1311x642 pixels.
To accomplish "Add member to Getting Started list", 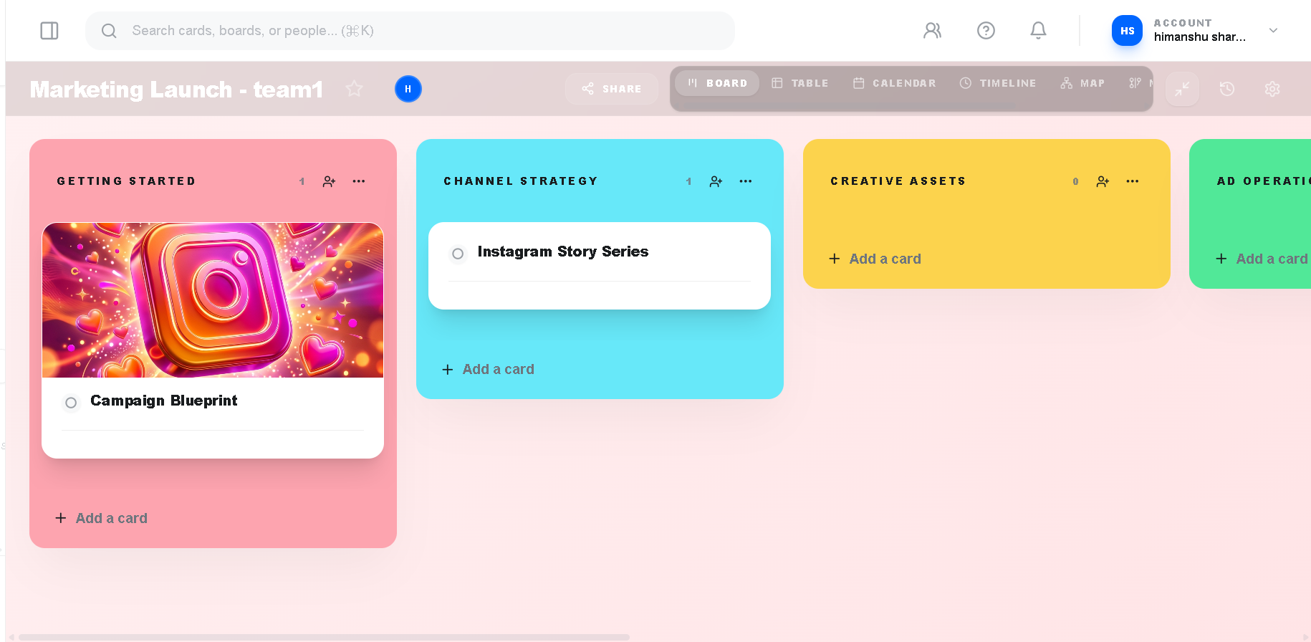I will click(x=329, y=181).
